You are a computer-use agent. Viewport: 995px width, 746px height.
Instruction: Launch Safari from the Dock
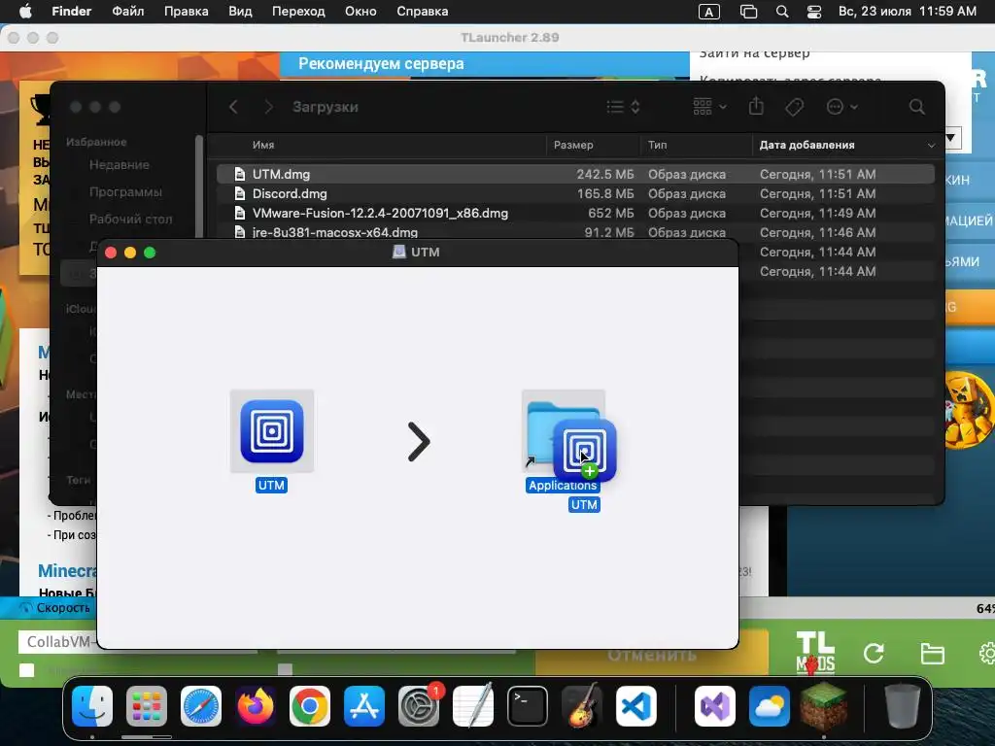(x=201, y=706)
